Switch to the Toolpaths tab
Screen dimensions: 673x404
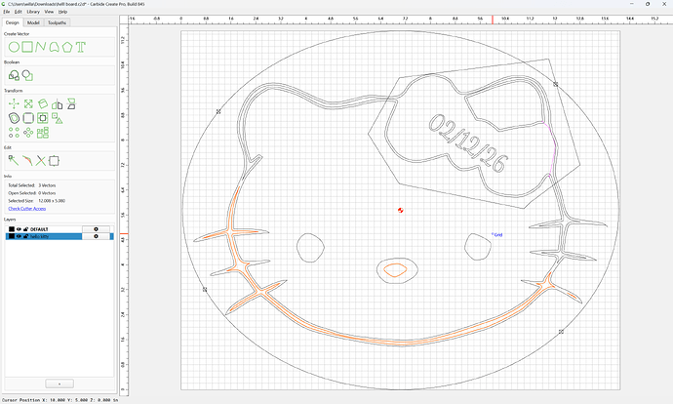[x=57, y=22]
